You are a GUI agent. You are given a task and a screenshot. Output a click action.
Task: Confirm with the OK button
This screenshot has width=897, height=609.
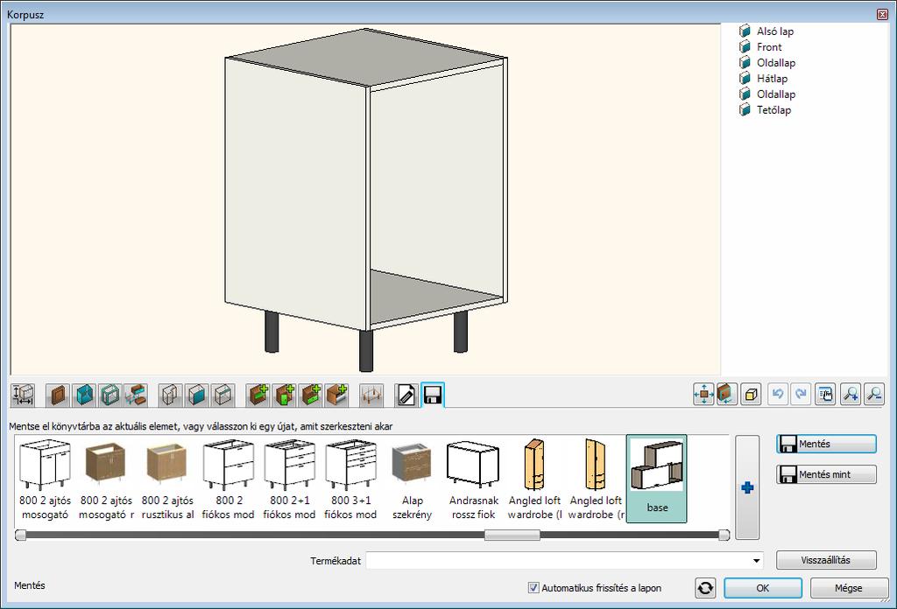tap(763, 588)
